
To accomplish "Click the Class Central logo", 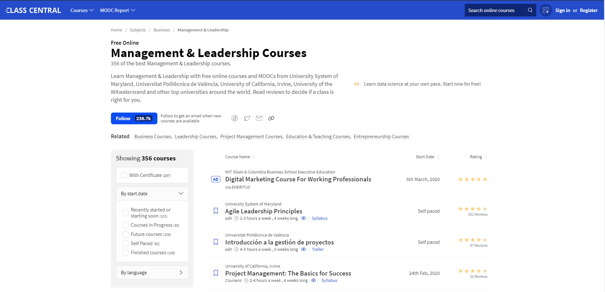I will click(x=33, y=10).
